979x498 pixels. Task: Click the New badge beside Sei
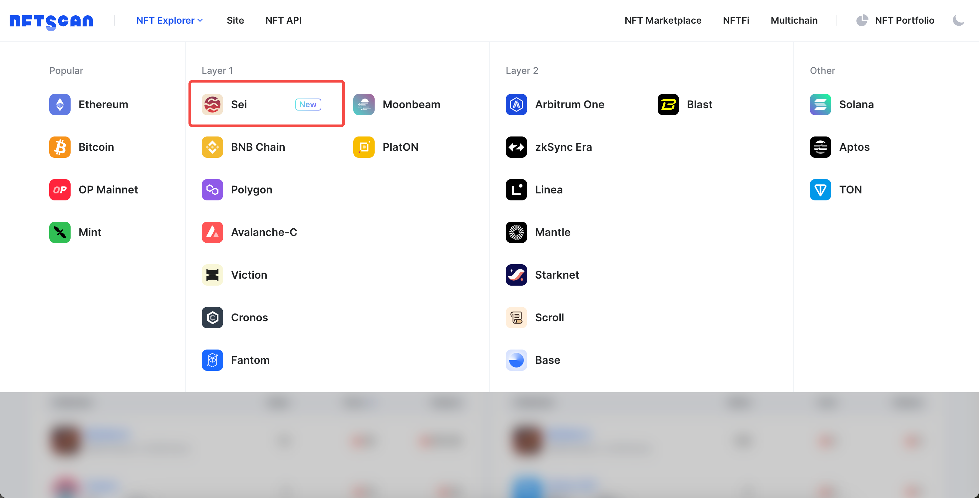(308, 105)
